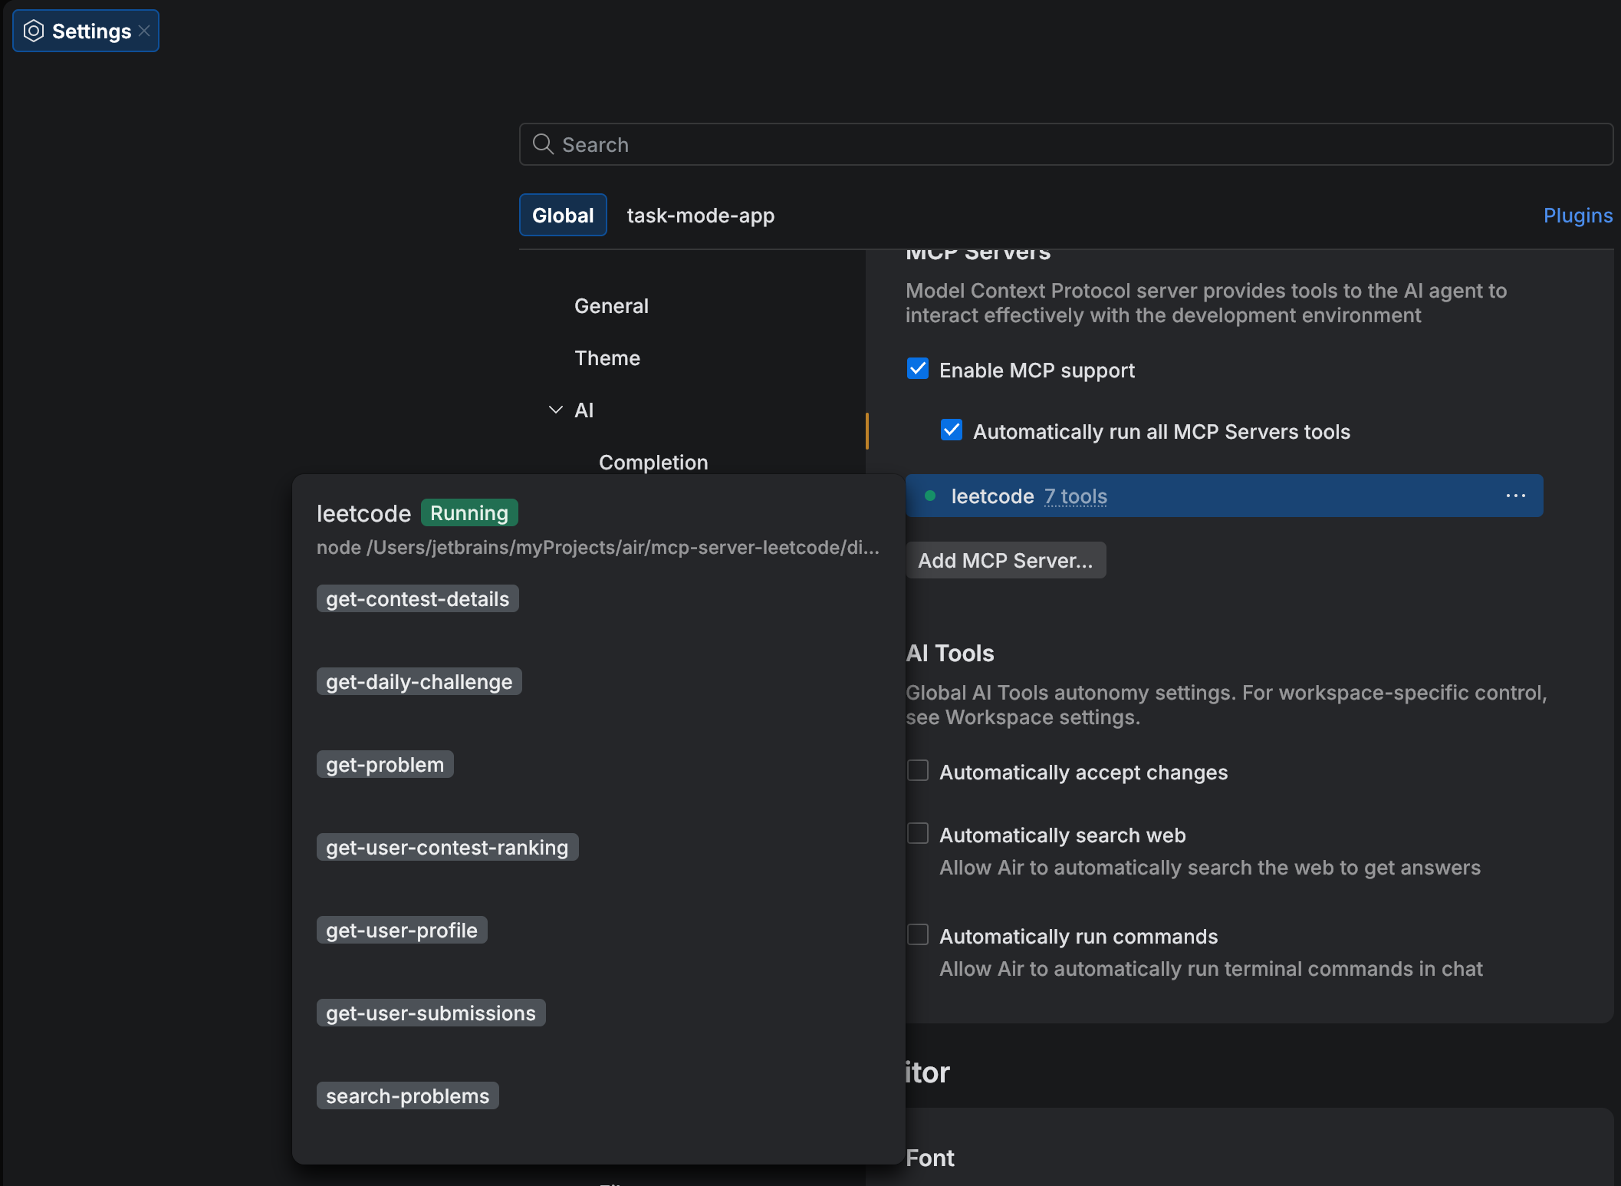
Task: Open the Theme settings category
Action: pos(607,357)
